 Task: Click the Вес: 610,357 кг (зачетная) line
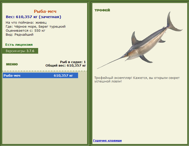(33, 17)
